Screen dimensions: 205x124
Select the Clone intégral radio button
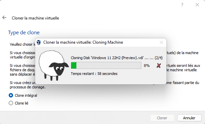pyautogui.click(x=11, y=95)
